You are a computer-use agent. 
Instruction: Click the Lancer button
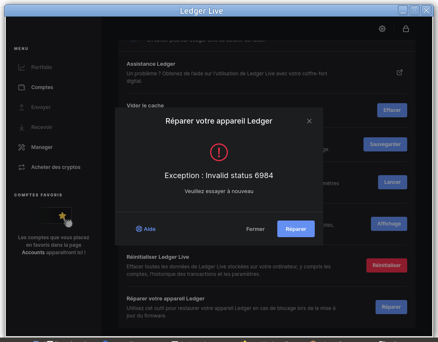[392, 182]
